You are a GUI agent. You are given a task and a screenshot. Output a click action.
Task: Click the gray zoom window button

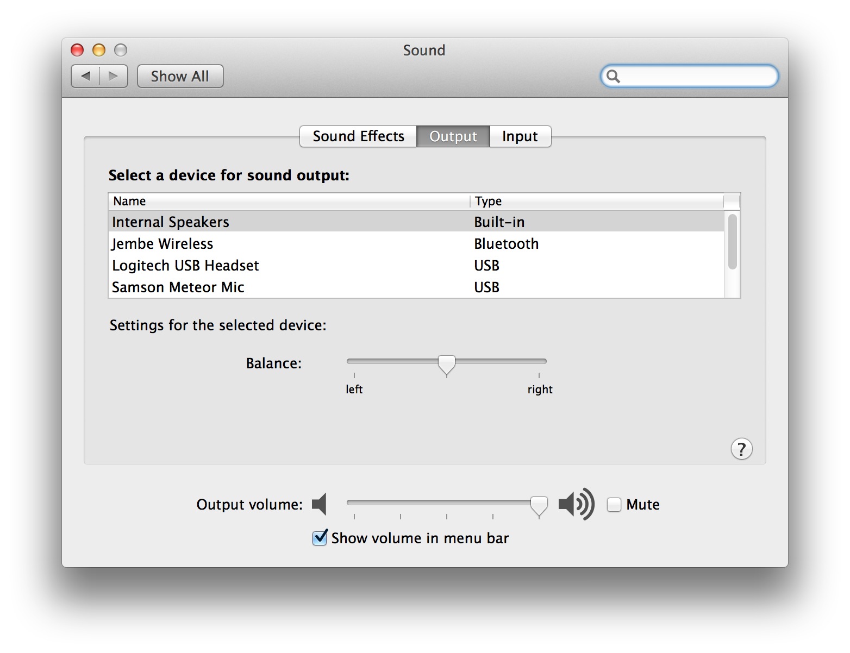point(121,50)
